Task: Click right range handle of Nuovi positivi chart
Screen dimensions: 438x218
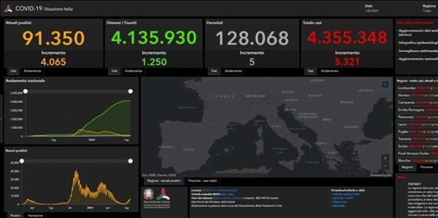Action: [x=130, y=161]
